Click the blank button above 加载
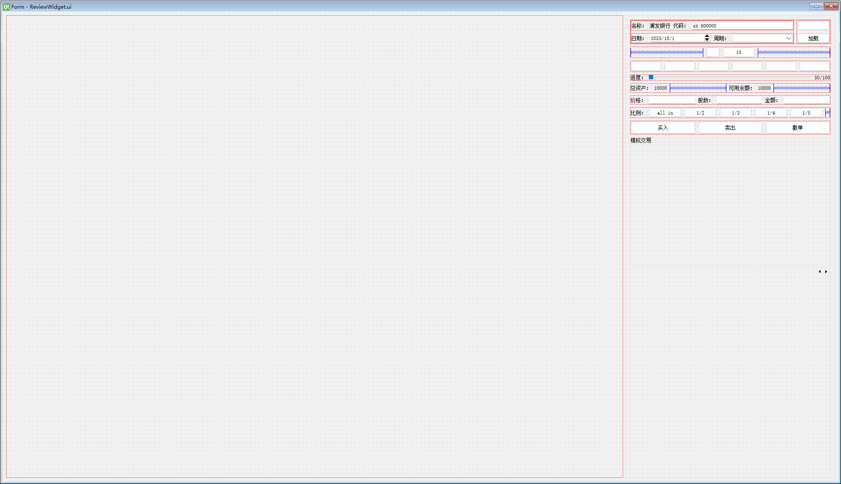This screenshot has height=484, width=841. point(813,26)
